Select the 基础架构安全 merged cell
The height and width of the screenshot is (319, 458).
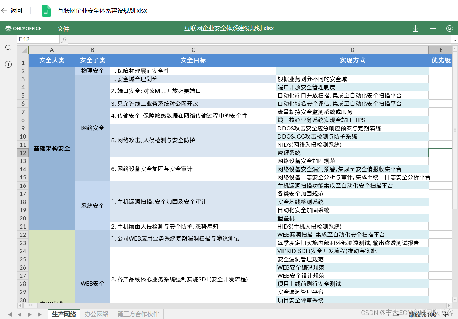point(52,148)
